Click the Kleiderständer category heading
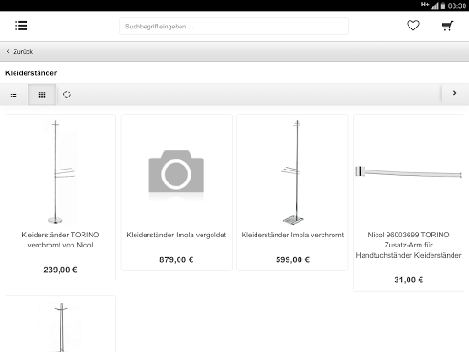 [x=31, y=73]
